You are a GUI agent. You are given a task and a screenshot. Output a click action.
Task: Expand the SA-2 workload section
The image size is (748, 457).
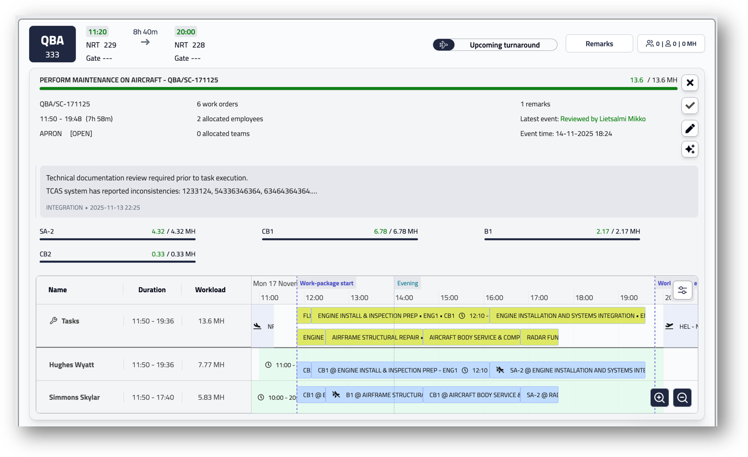(x=118, y=232)
